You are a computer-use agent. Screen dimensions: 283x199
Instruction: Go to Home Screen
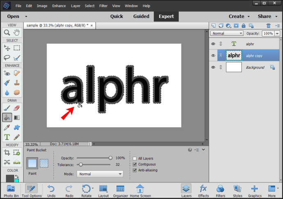coord(140,191)
